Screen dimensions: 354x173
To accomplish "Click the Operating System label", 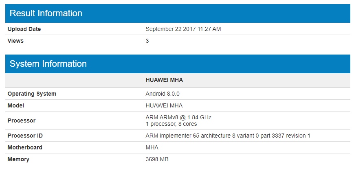I will (32, 94).
